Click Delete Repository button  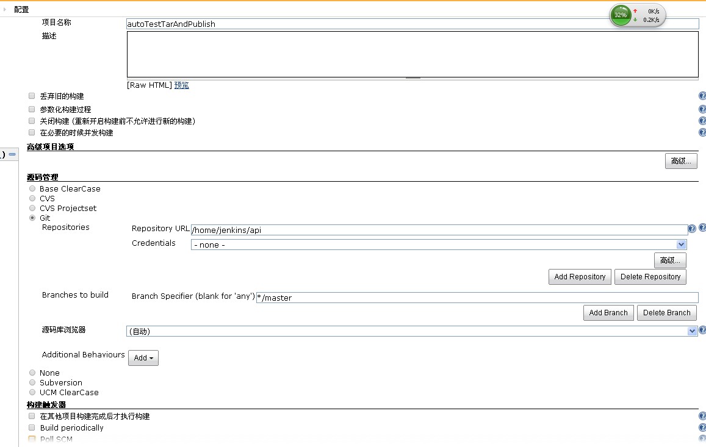pyautogui.click(x=650, y=277)
